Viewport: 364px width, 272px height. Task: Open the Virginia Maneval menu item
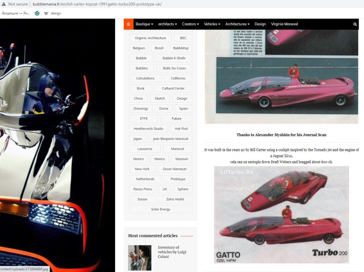point(284,24)
